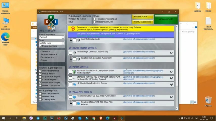Tick the checkbox for Intel(R) Display Audio

75,40
